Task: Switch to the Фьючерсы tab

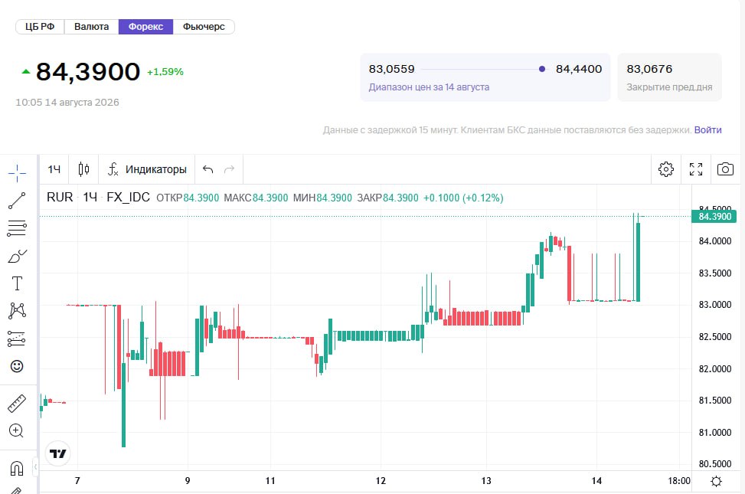Action: [x=204, y=27]
